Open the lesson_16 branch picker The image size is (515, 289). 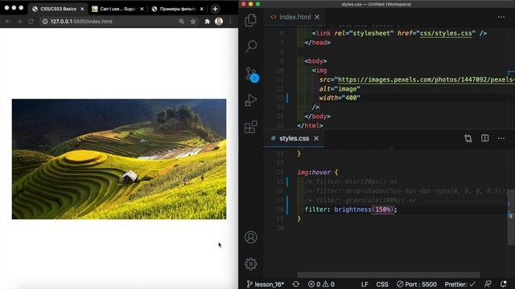266,284
